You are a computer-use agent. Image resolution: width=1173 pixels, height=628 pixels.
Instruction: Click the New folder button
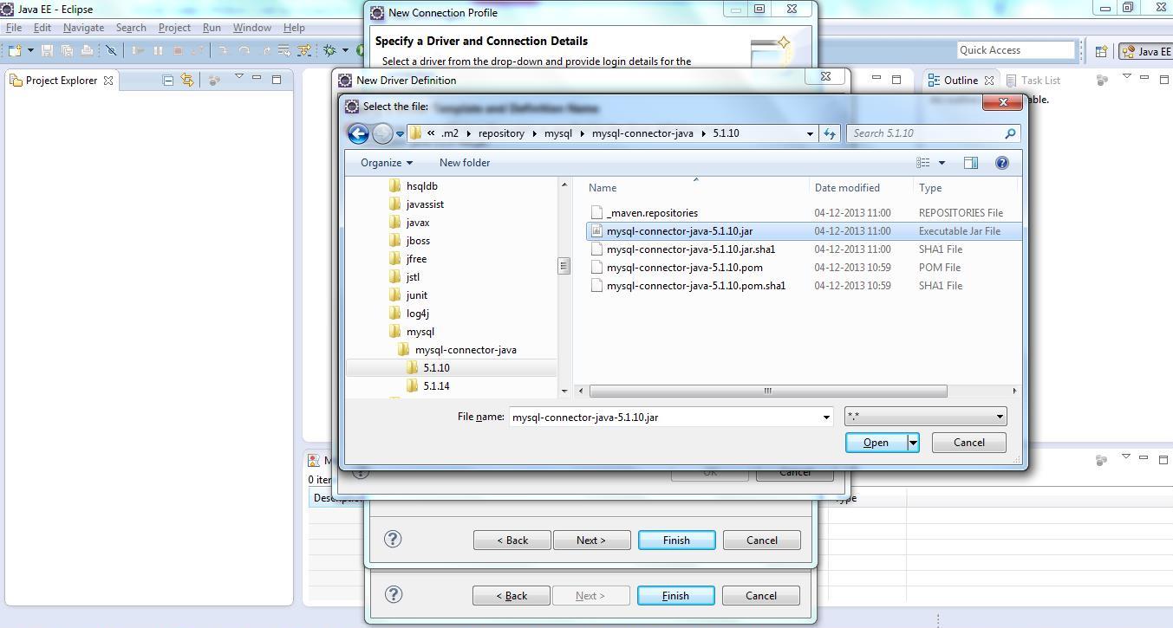(x=465, y=163)
